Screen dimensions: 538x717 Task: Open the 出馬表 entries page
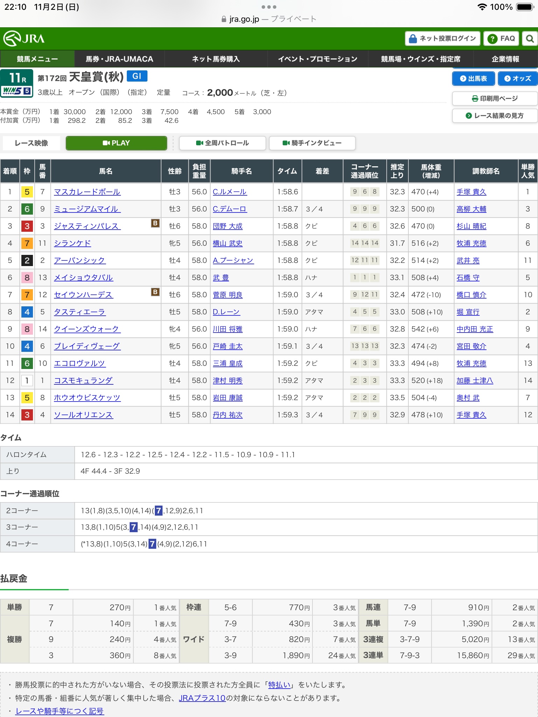473,78
